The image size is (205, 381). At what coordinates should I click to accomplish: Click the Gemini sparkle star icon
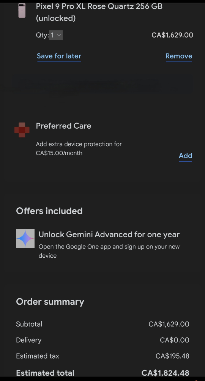25,239
